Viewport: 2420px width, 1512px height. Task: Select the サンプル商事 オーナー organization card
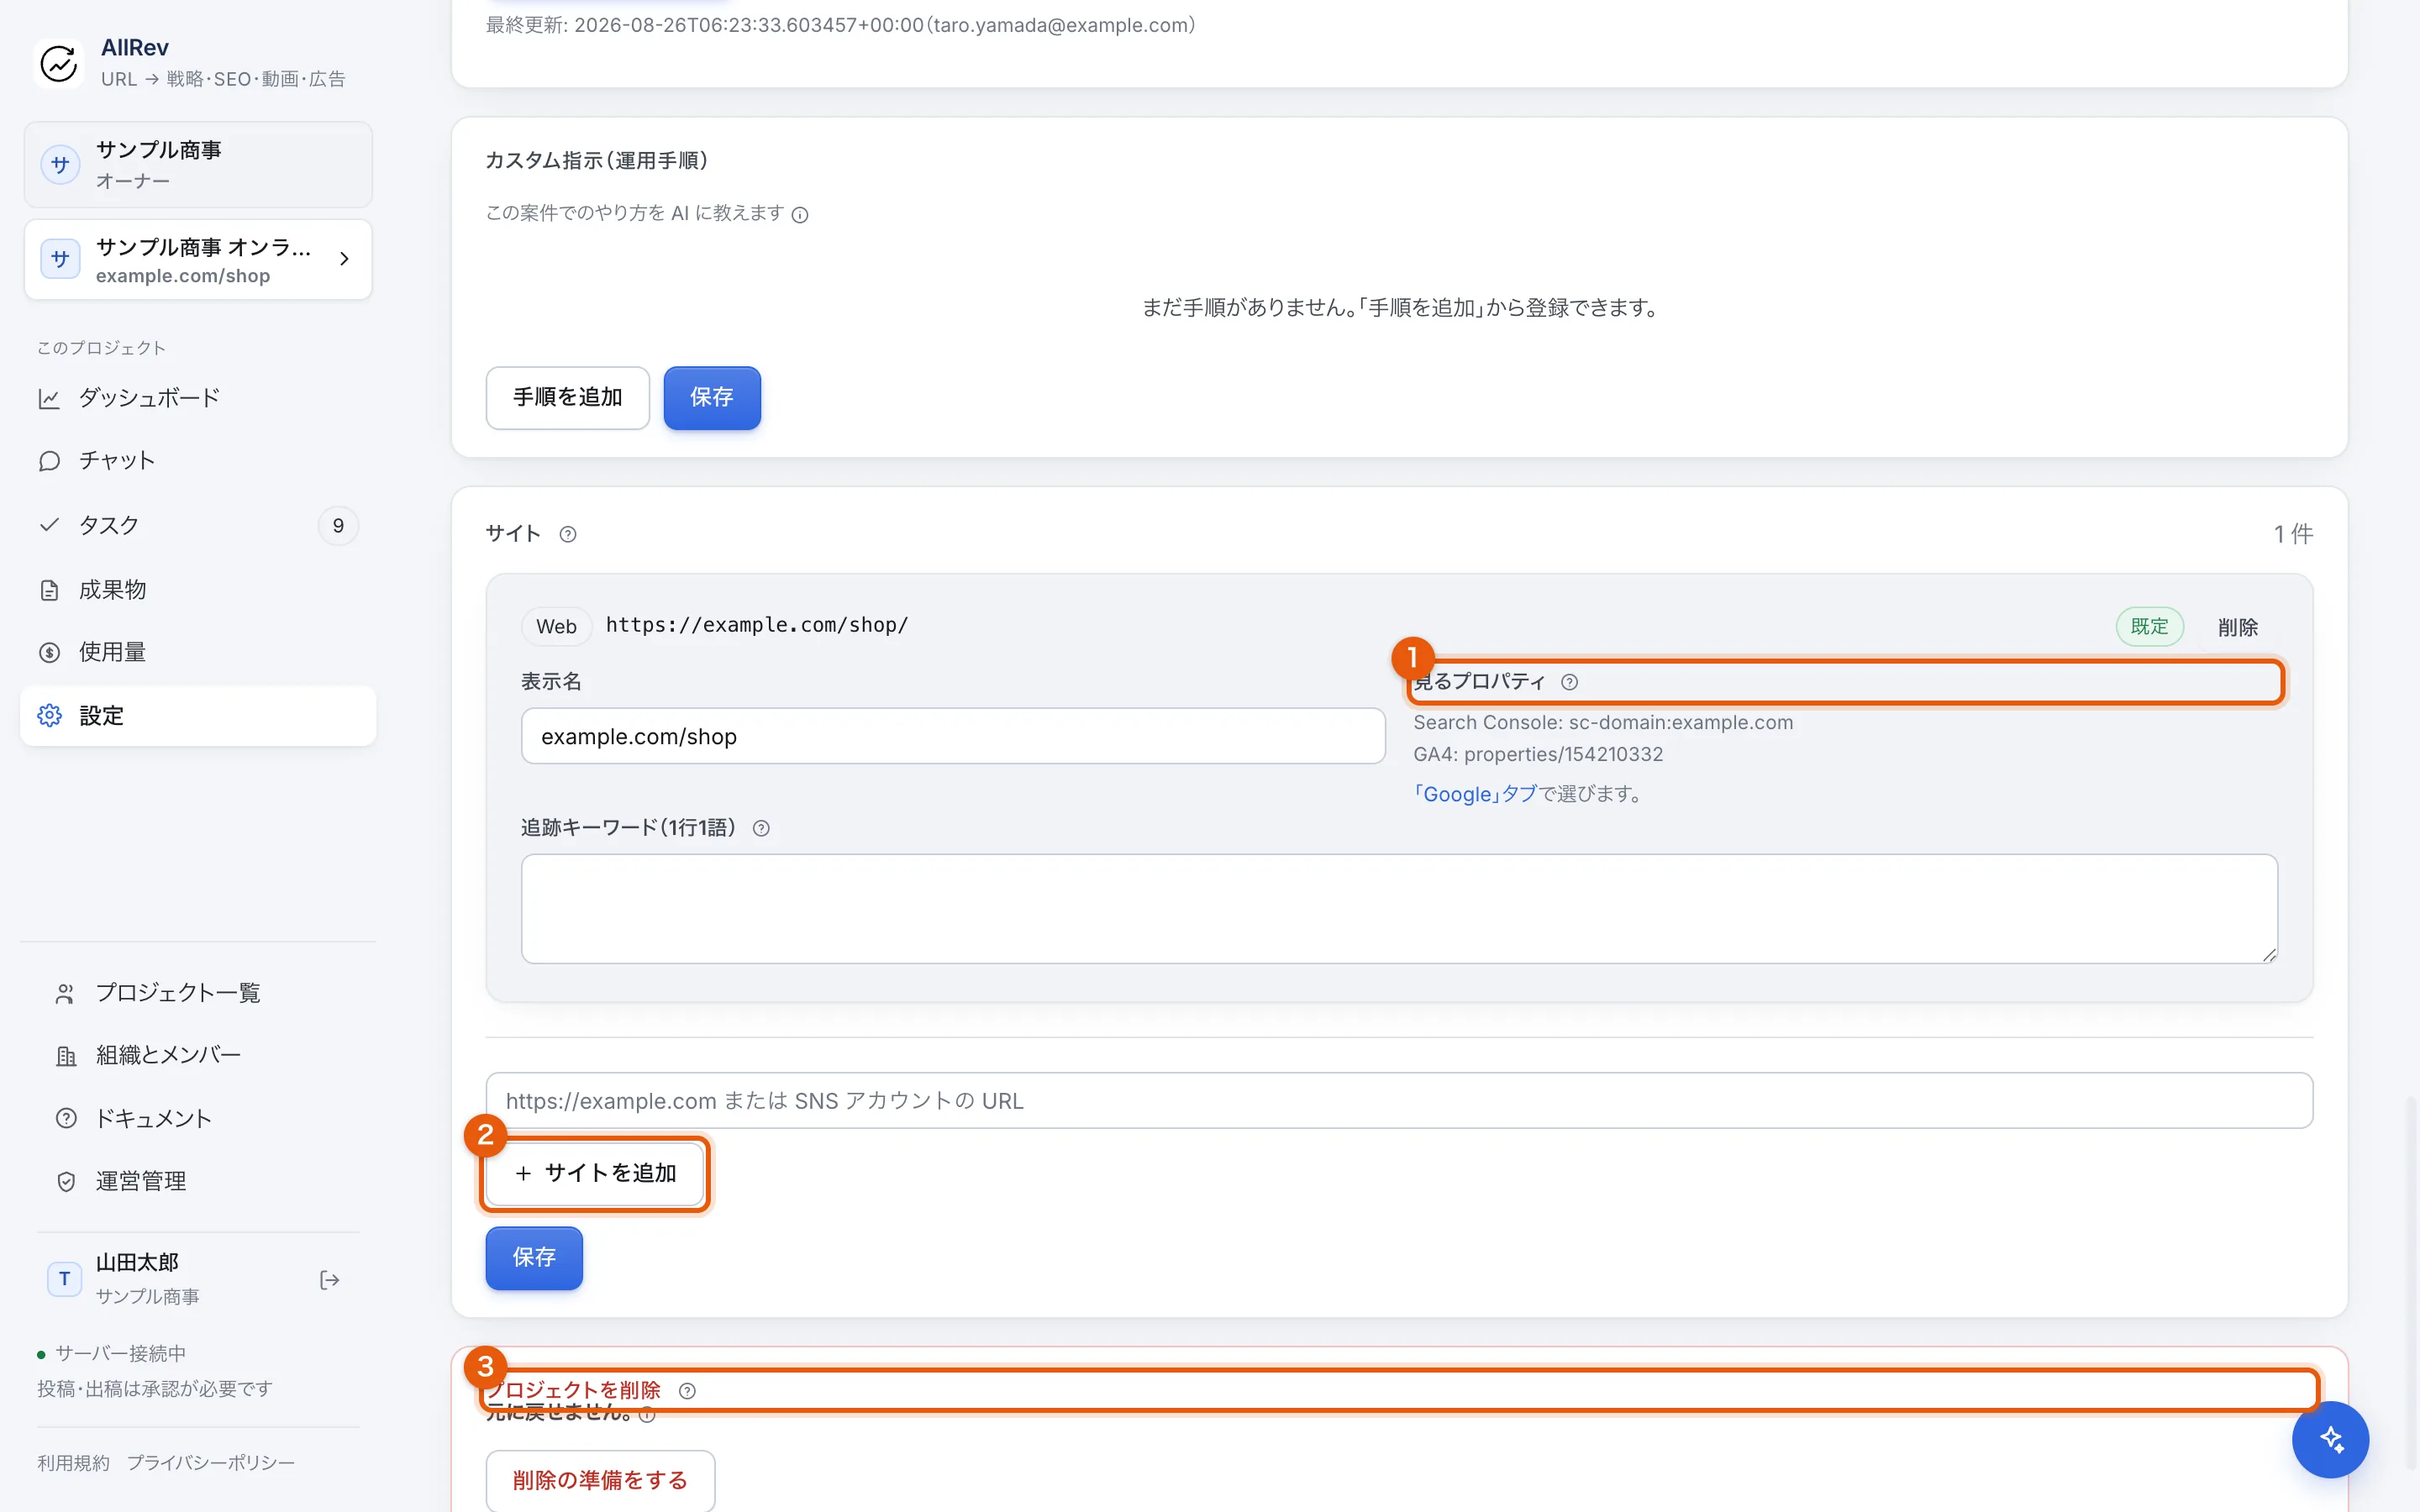[198, 164]
